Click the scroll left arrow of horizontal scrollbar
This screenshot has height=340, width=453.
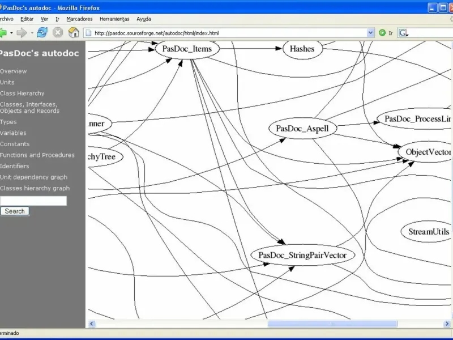pos(92,324)
